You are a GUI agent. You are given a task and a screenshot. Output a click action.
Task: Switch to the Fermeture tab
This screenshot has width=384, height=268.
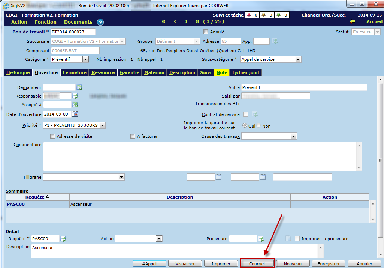point(75,73)
